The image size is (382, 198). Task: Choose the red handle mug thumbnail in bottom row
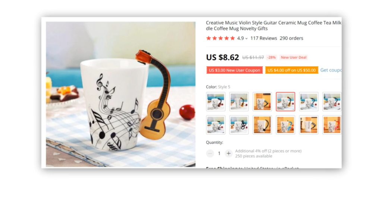pos(332,125)
